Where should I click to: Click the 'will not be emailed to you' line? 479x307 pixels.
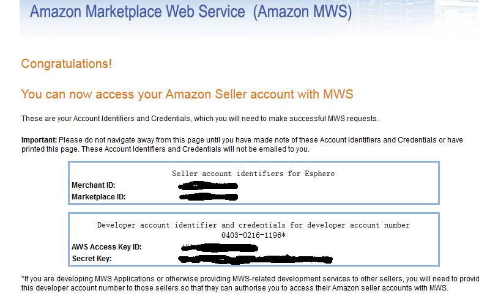tap(165, 149)
